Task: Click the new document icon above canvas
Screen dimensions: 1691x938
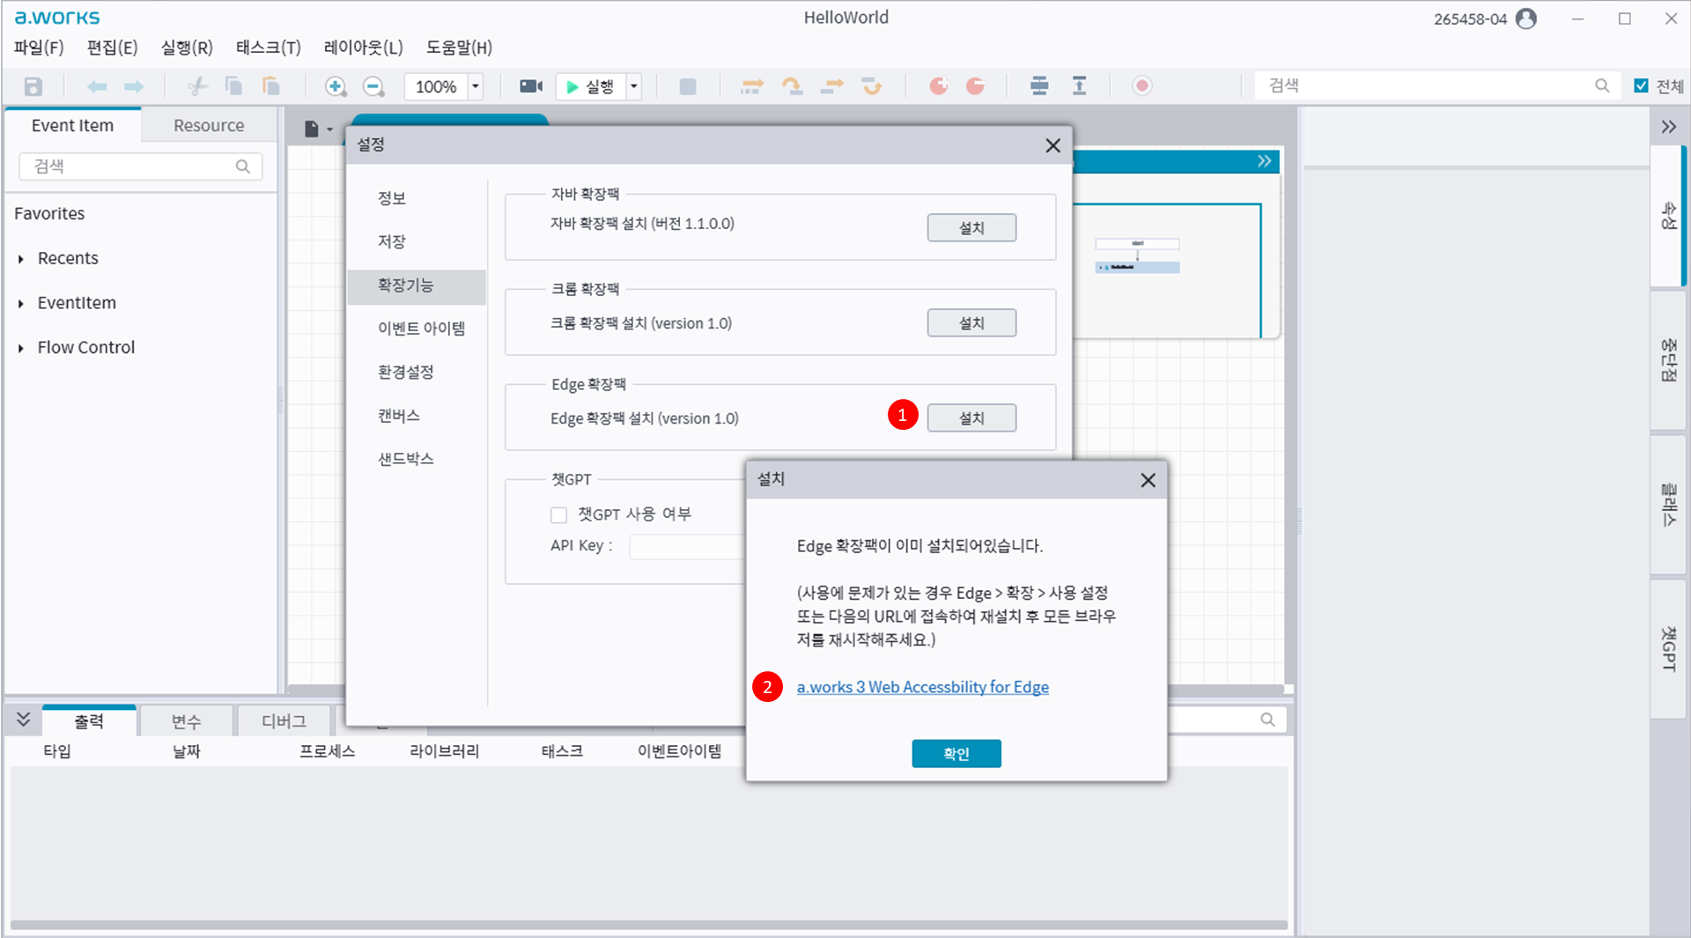Action: pyautogui.click(x=312, y=129)
